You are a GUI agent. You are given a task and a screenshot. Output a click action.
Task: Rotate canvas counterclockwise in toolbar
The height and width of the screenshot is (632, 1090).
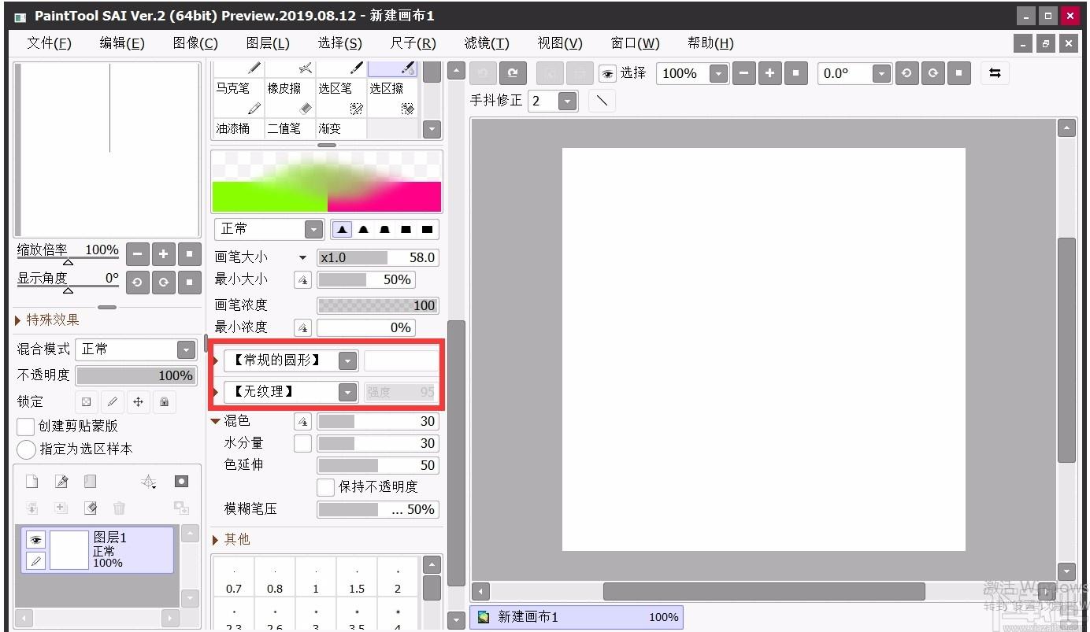[x=906, y=73]
